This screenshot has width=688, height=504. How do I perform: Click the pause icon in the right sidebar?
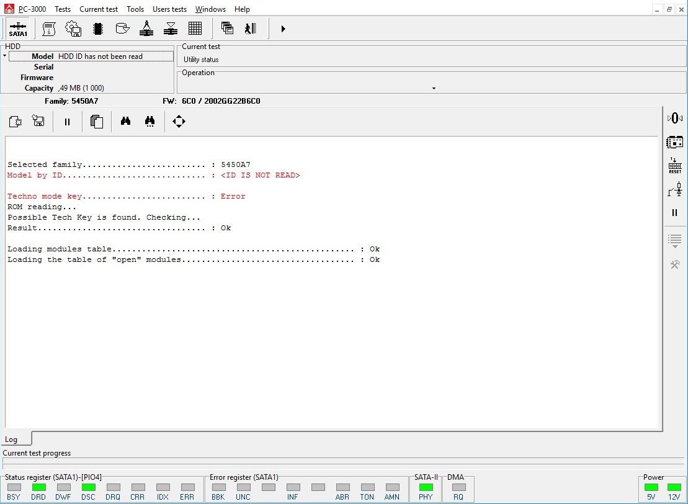[675, 213]
